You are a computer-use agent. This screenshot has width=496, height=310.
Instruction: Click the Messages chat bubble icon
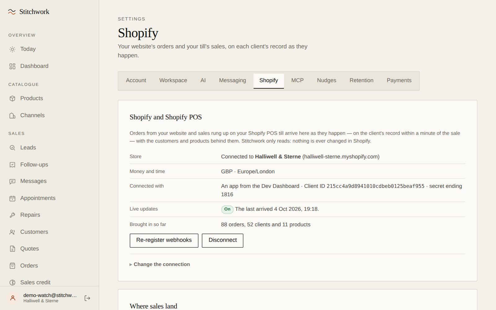(12, 182)
